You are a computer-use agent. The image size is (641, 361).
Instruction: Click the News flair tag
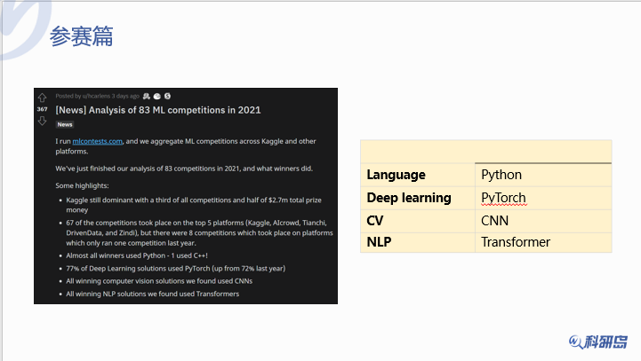tap(65, 124)
